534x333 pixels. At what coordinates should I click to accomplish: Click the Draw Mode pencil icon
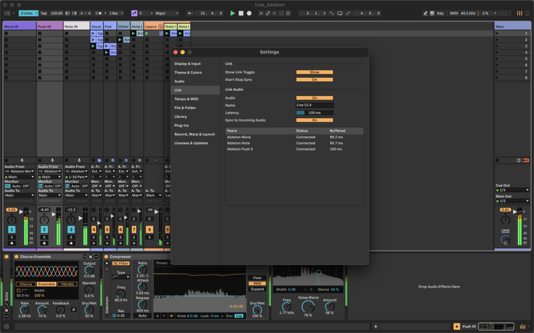point(425,13)
